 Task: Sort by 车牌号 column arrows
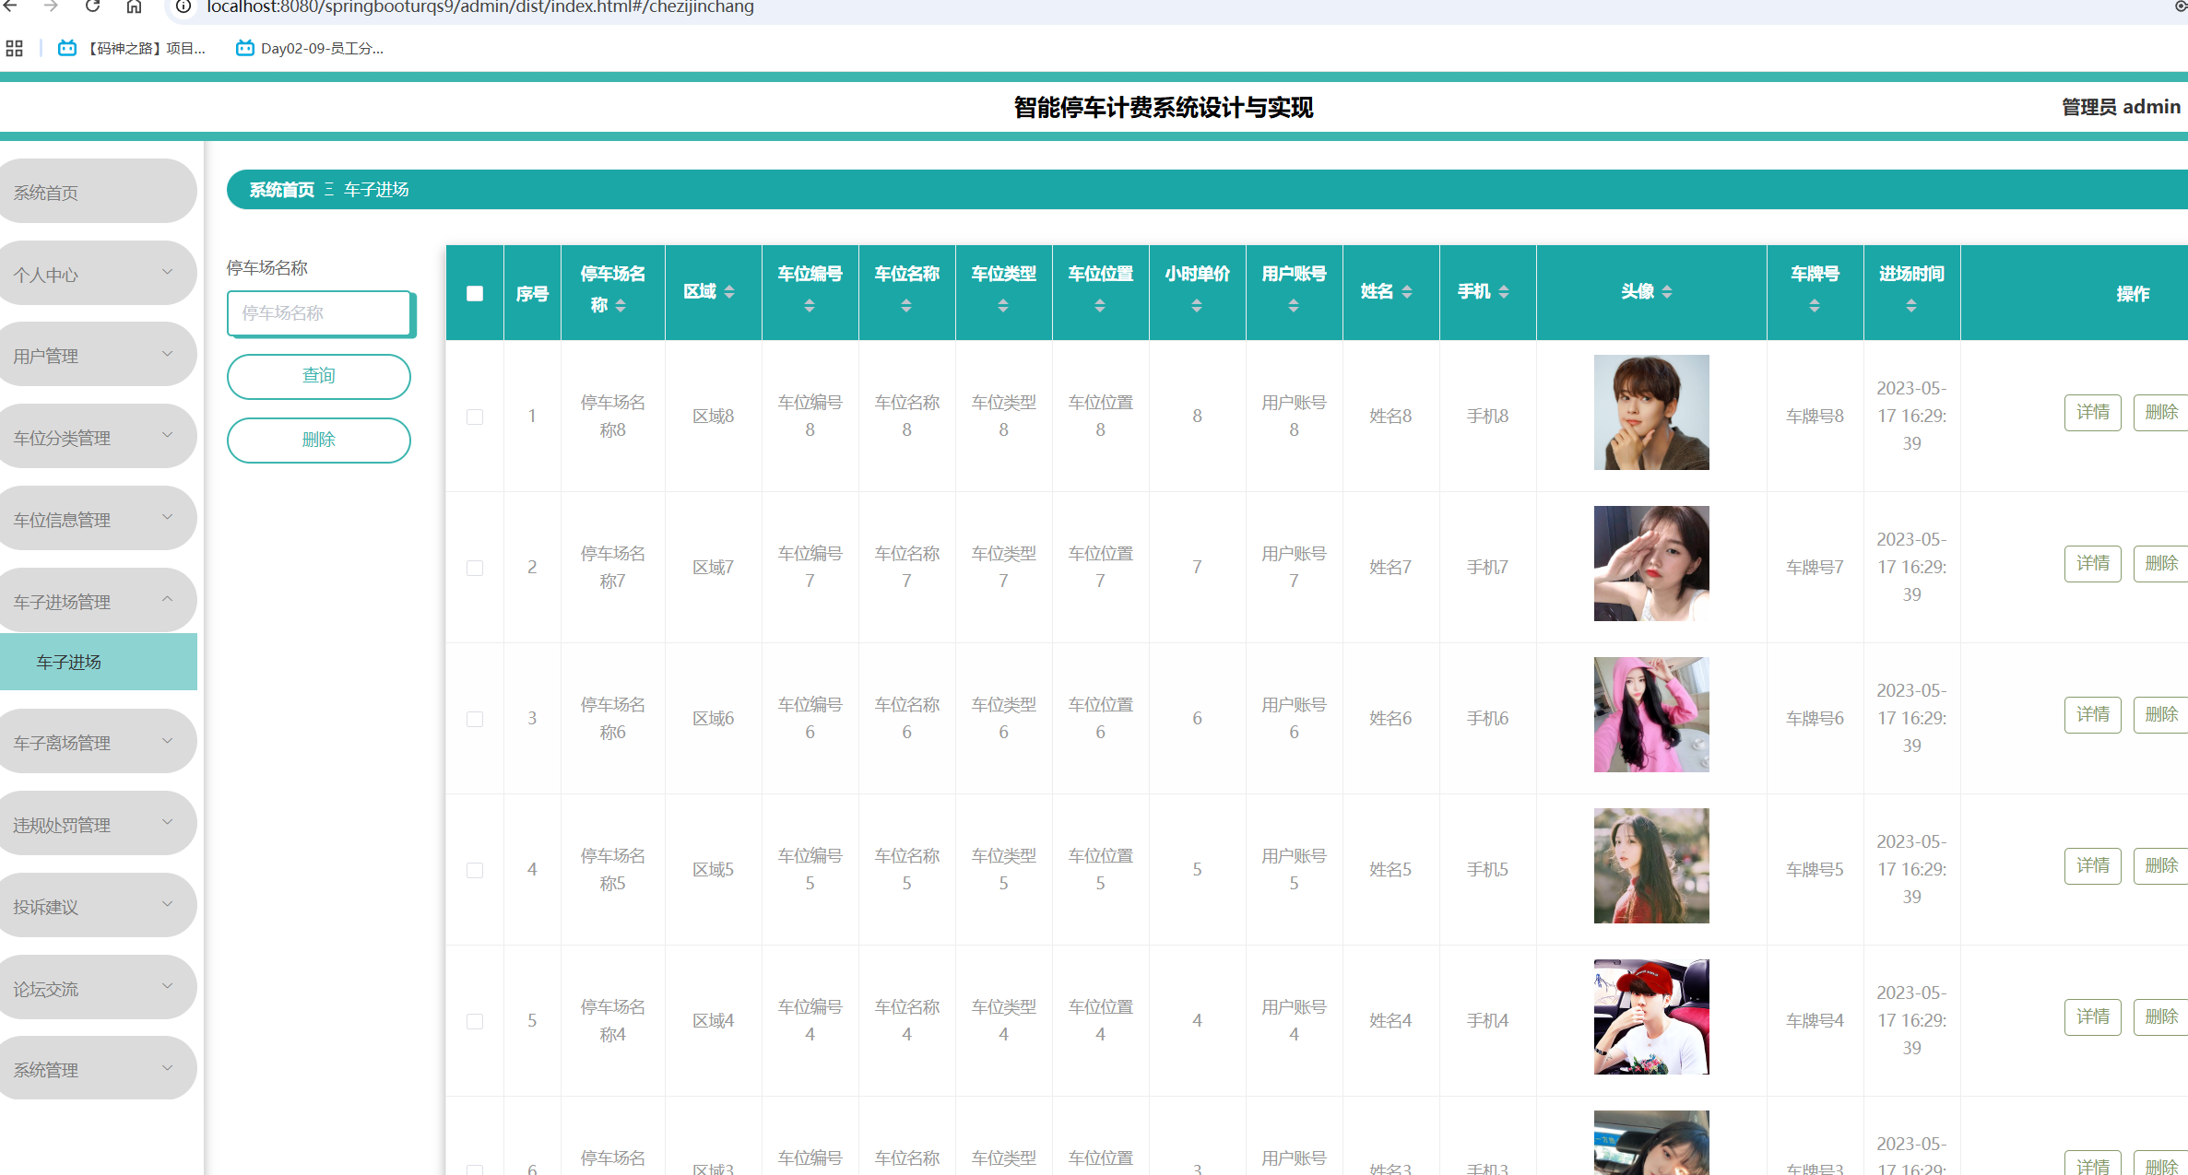(1815, 306)
